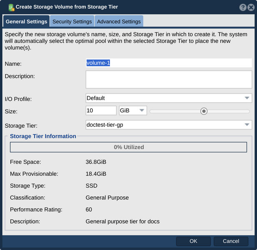Screen dimensions: 257x250
Task: Close the Create Storage Volume dialog
Action: (251, 7)
